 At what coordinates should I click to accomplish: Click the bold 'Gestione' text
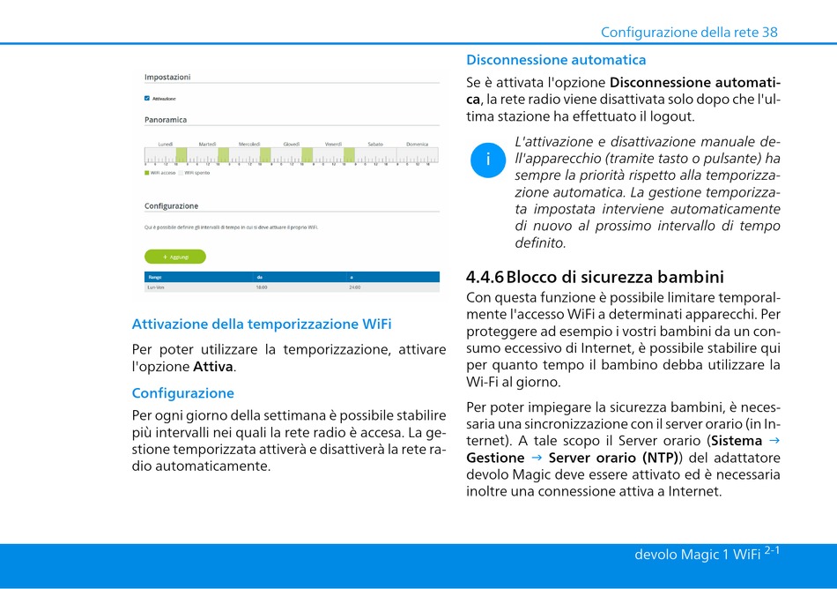495,459
